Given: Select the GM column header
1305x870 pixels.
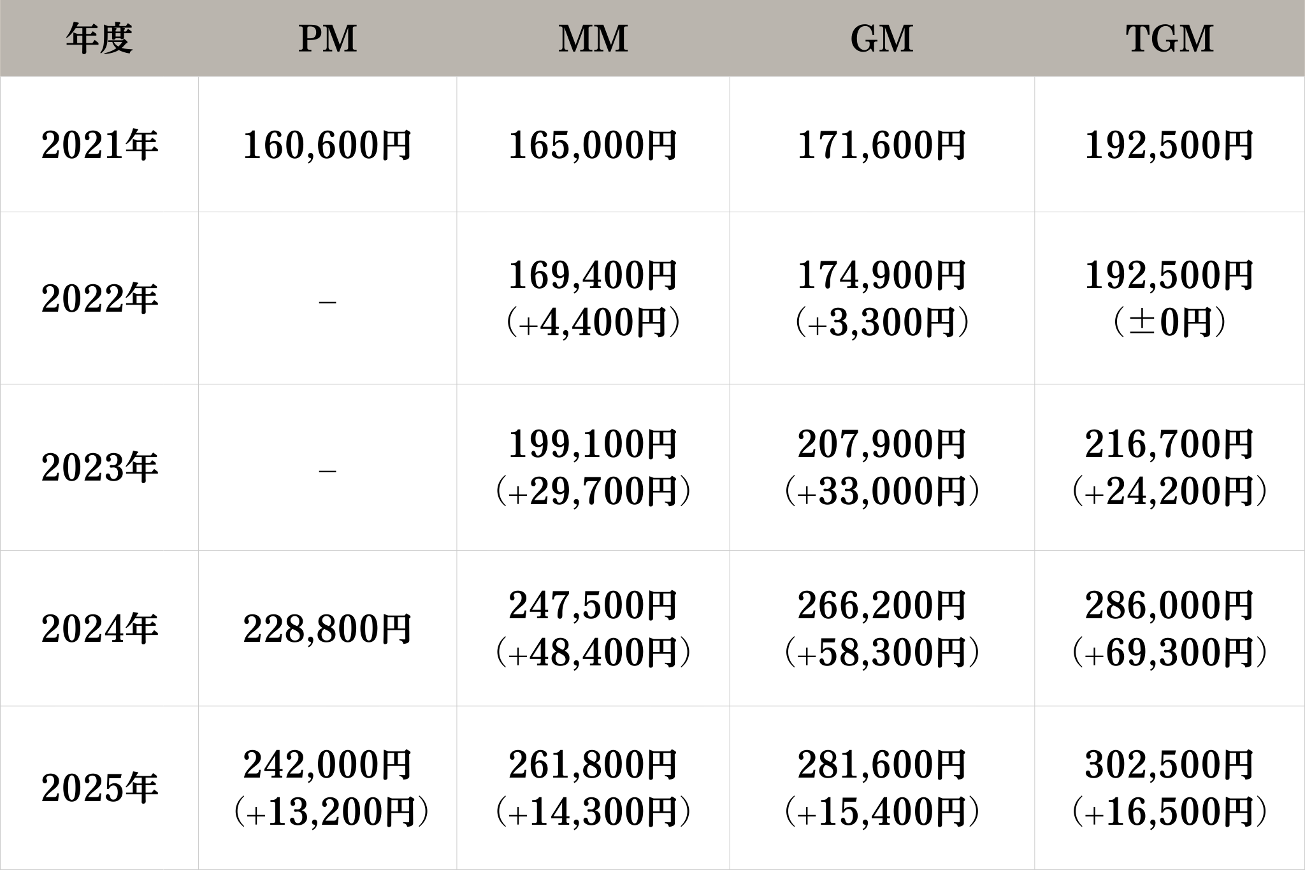Looking at the screenshot, I should tap(881, 38).
